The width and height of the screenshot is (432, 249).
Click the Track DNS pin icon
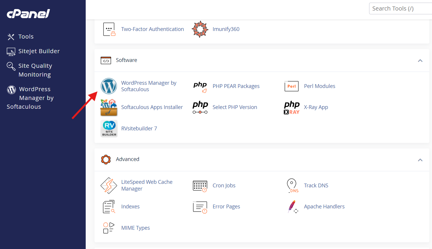click(292, 186)
